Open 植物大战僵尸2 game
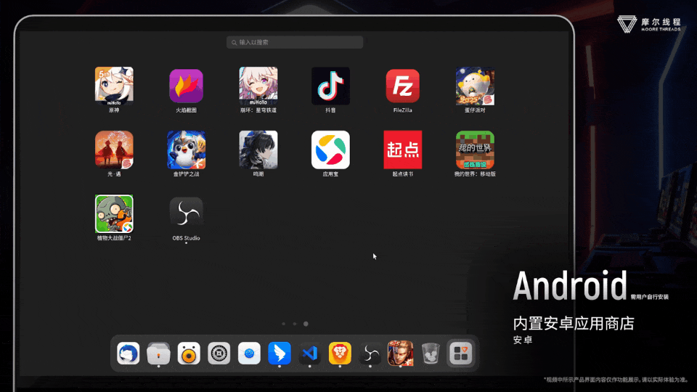The image size is (697, 392). (x=114, y=213)
